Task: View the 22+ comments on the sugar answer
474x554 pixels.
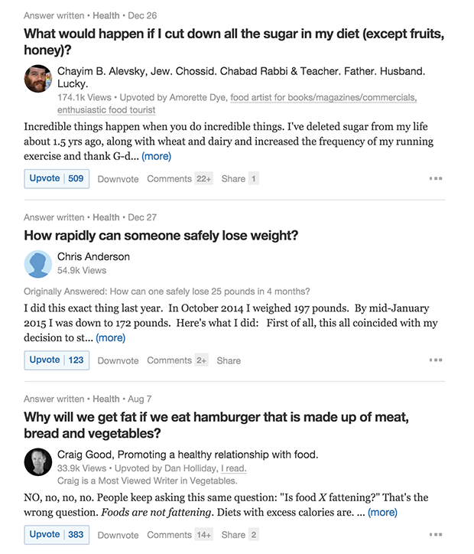Action: (180, 179)
